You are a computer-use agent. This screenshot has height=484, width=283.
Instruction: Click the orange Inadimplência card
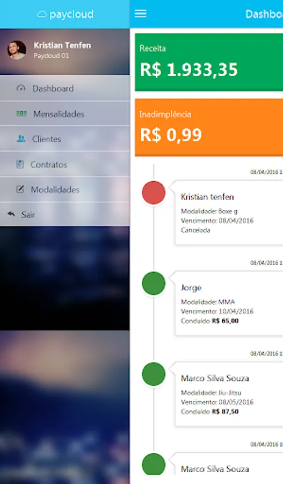tap(209, 127)
